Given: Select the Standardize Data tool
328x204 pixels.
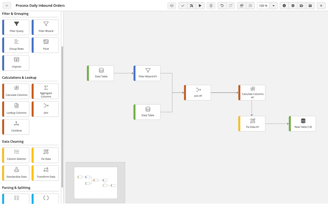Looking at the screenshot, I should point(16,173).
